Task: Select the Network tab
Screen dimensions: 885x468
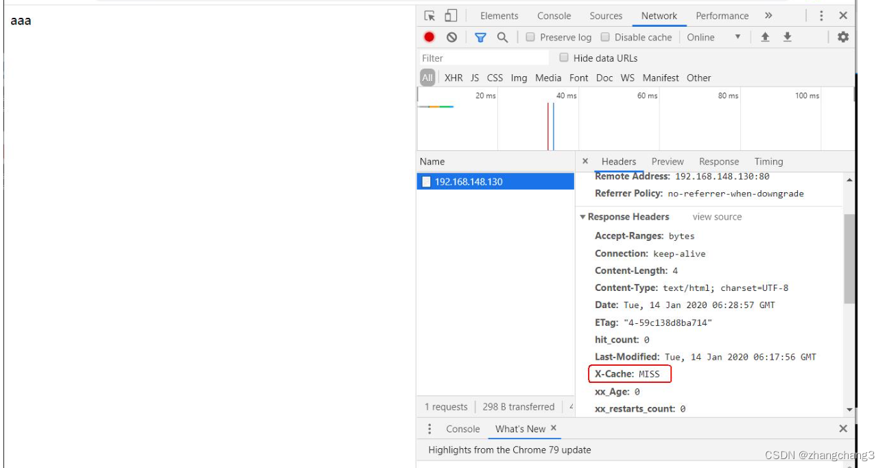Action: 659,16
